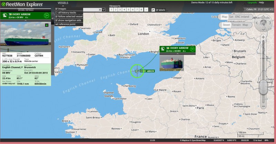This screenshot has width=276, height=144.
Task: Select the VESSEL DETAILS tab
Action: (x=26, y=10)
